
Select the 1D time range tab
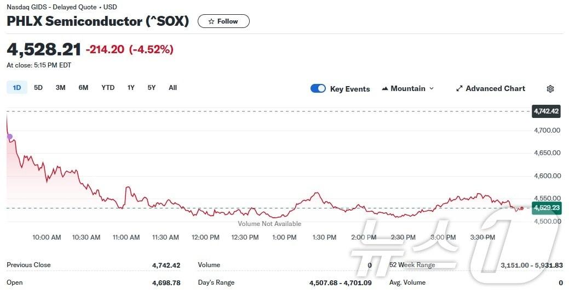coord(17,88)
